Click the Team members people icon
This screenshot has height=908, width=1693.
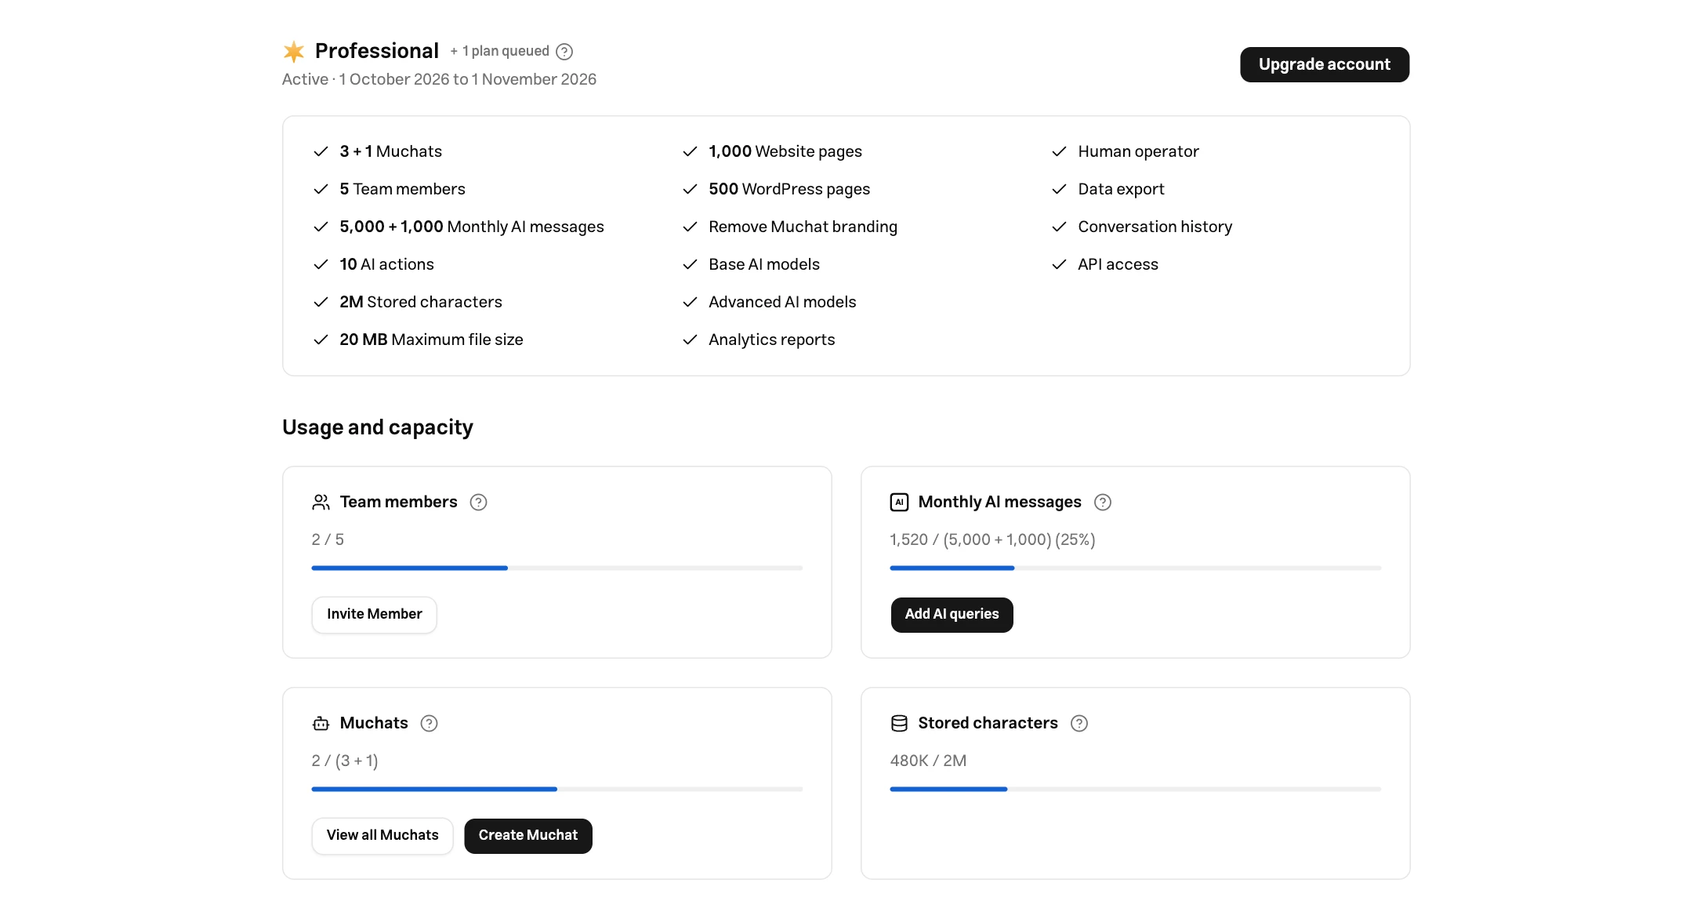click(321, 503)
